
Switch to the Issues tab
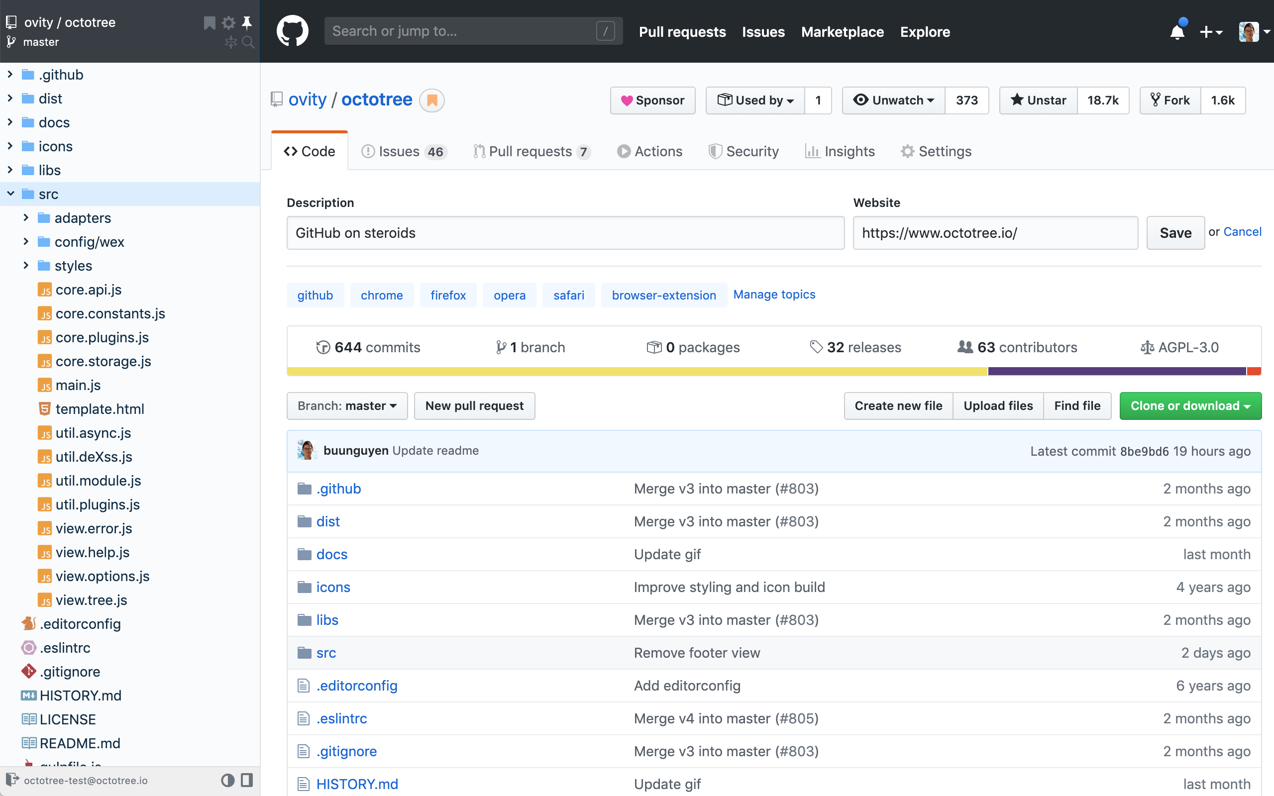tap(403, 151)
